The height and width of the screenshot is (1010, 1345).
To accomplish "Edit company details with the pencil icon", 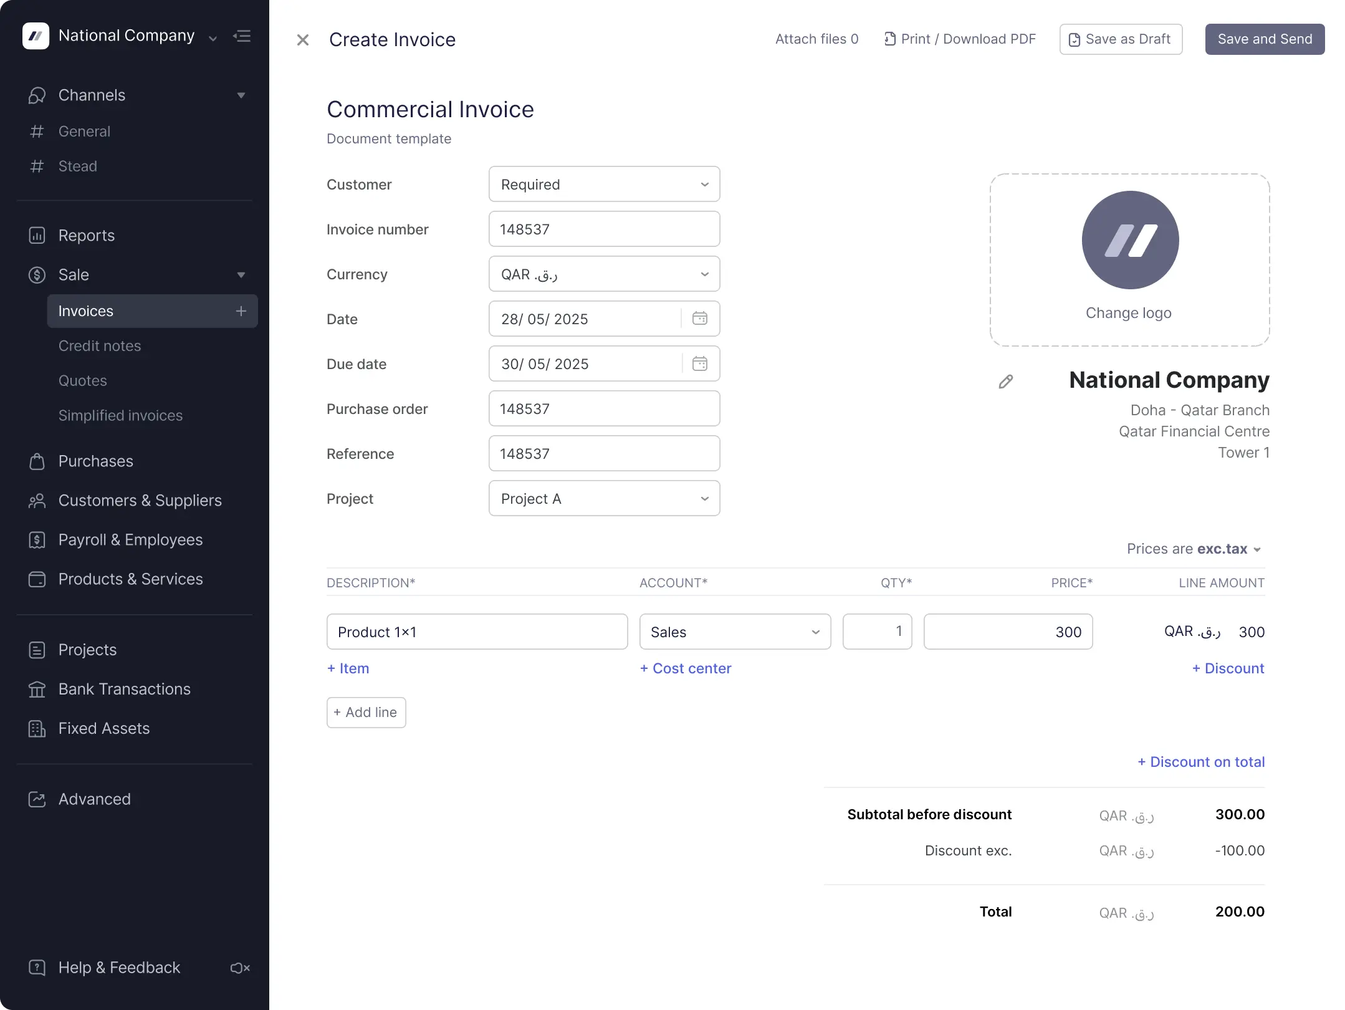I will tap(1006, 382).
